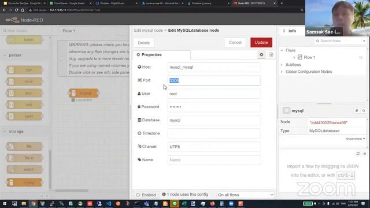Open node settings gear icon tab

[261, 54]
